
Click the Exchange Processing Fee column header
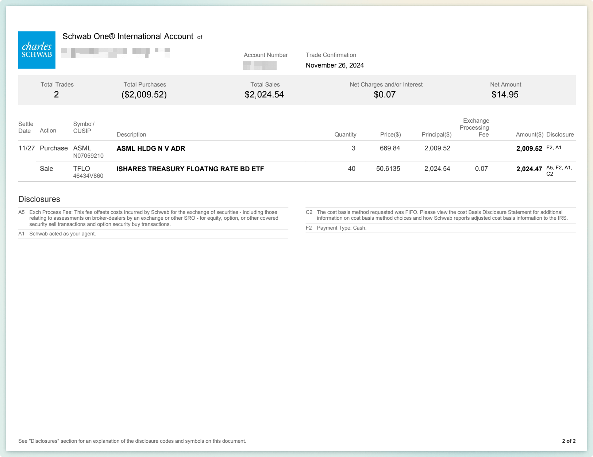point(474,127)
